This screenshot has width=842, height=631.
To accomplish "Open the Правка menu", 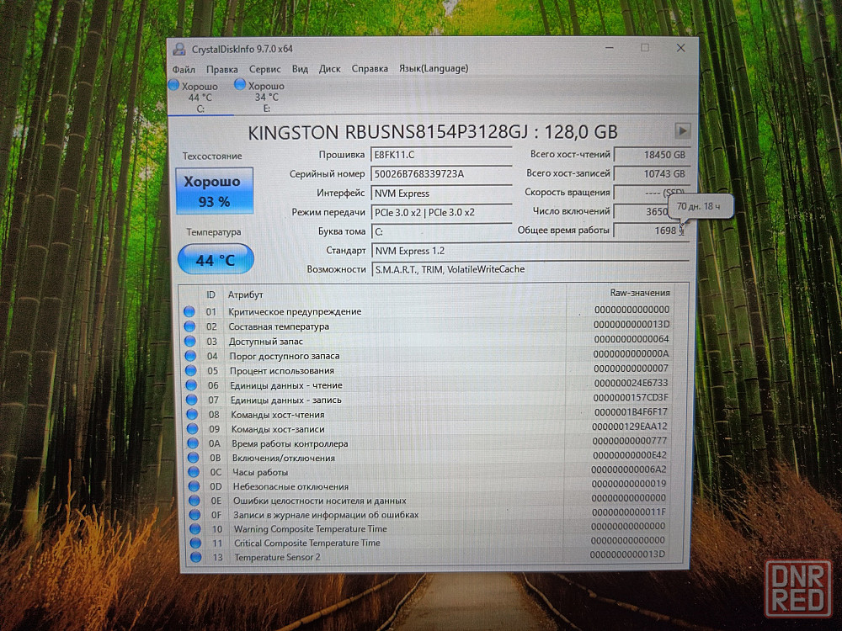I will [221, 70].
